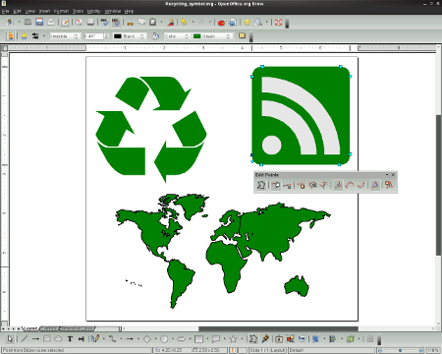Viewport: 442px width, 354px height.
Task: Open the Window menu
Action: click(113, 11)
